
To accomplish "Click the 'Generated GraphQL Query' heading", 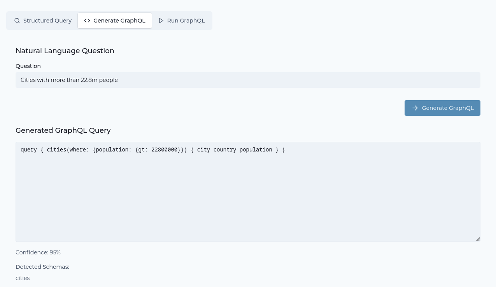I will (x=63, y=130).
